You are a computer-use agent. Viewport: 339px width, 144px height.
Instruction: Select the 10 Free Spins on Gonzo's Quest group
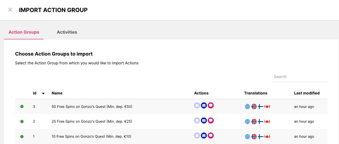[x=92, y=136]
